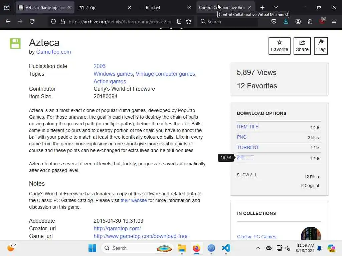Switch to Control Collaborative Virtual Machines tab
Image resolution: width=342 pixels, height=256 pixels.
(225, 7)
